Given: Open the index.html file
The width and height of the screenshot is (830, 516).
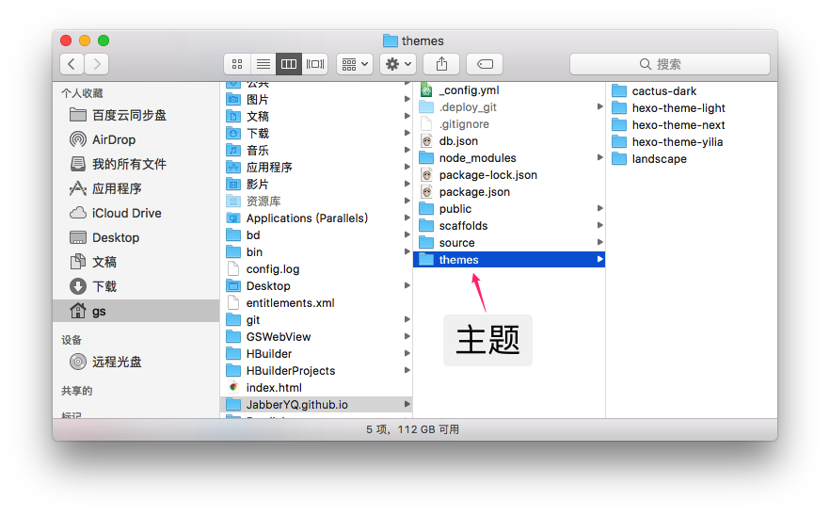Looking at the screenshot, I should (273, 388).
